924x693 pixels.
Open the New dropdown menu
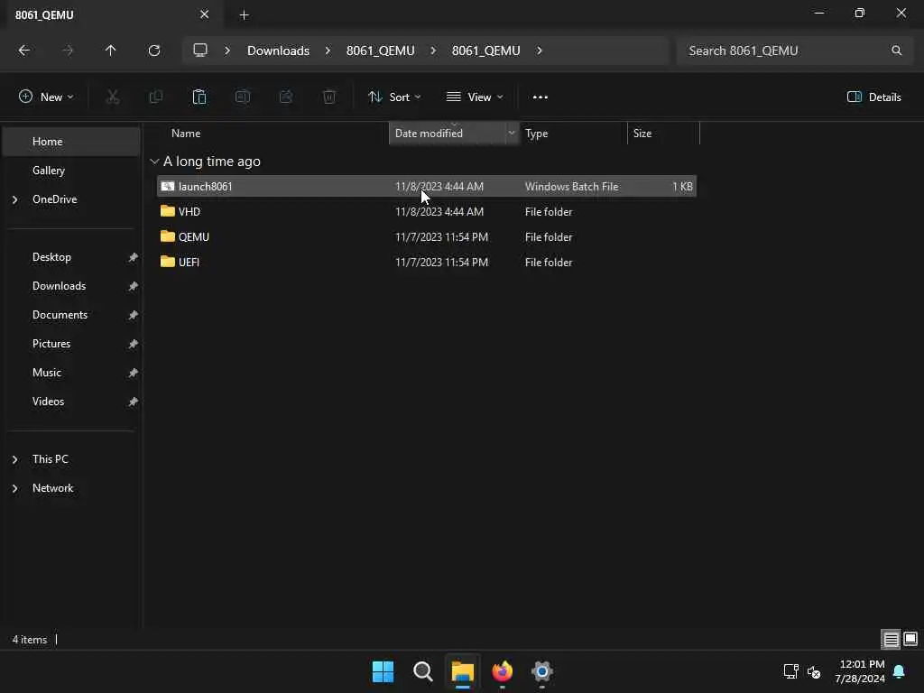46,97
